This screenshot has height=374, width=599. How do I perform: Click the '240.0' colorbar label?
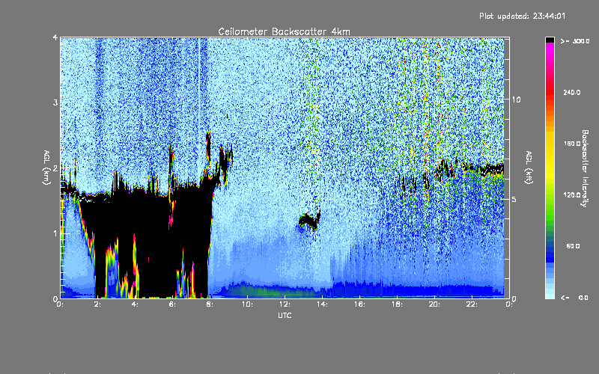(x=572, y=92)
